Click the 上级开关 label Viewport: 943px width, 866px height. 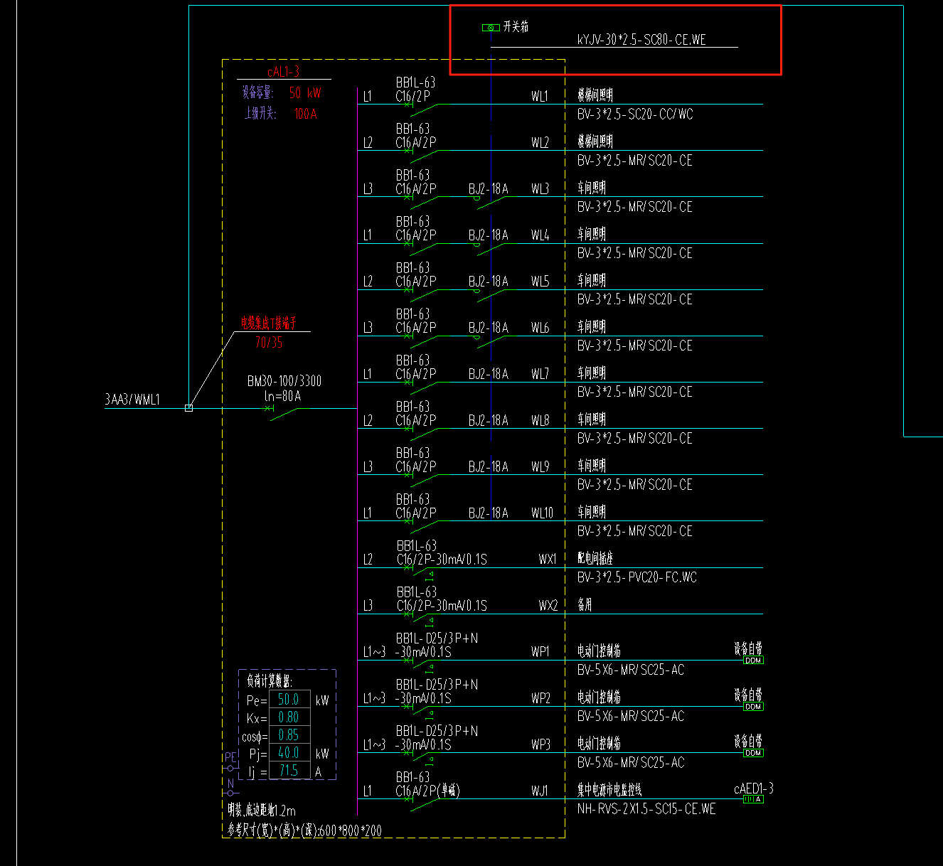(260, 114)
